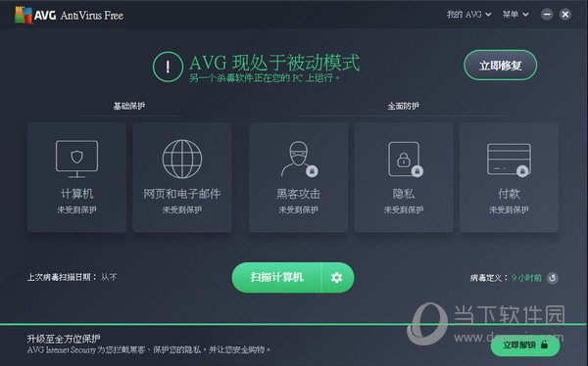
Task: Open the 菜单 menu dropdown
Action: (x=515, y=15)
